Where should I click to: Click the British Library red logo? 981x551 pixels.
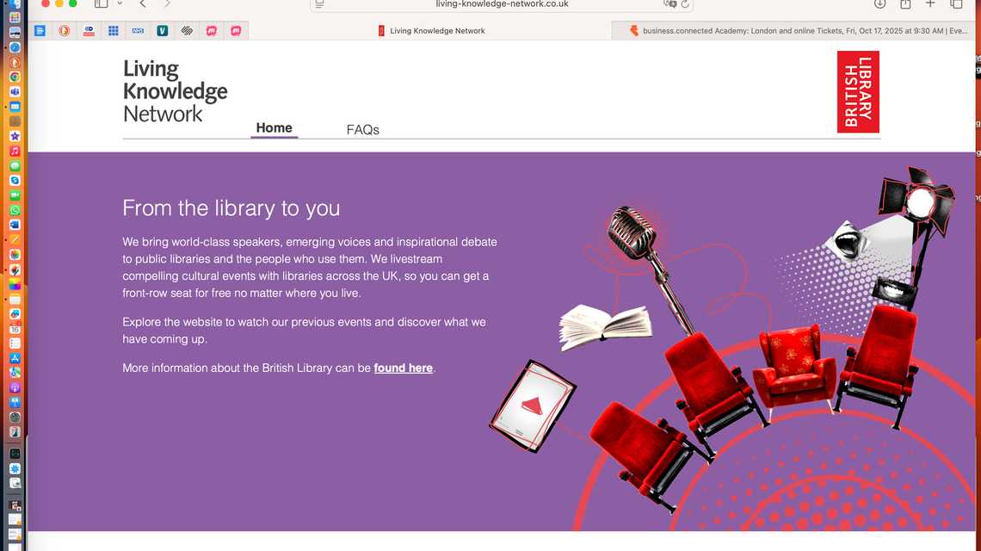(858, 92)
